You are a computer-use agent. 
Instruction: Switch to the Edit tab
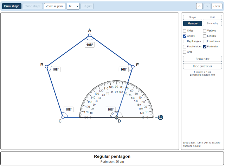pyautogui.click(x=212, y=17)
